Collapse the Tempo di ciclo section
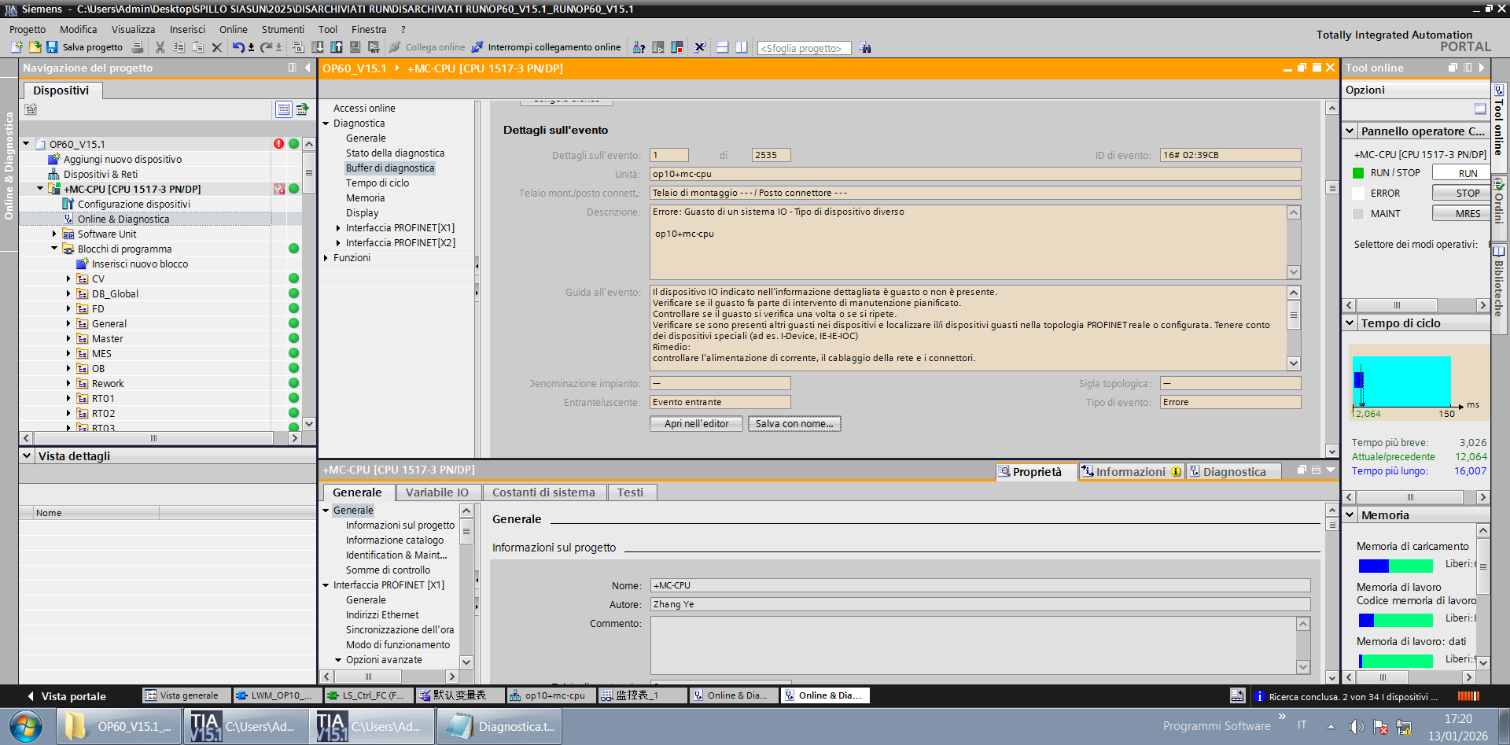 1350,323
